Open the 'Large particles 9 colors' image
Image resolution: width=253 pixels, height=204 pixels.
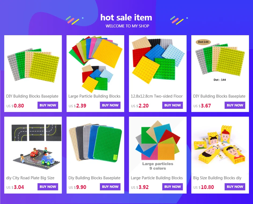158,145
